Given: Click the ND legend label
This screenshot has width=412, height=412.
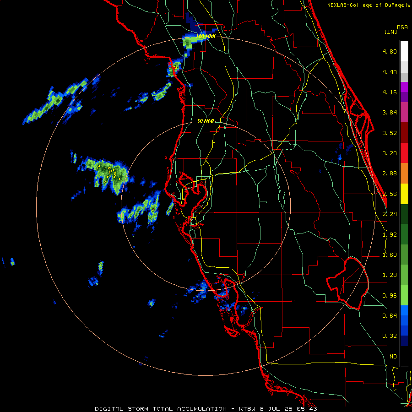Looking at the screenshot, I should tap(393, 357).
